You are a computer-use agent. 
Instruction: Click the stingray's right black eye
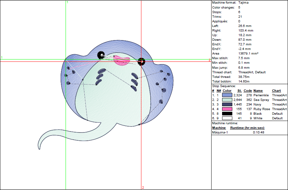(x=141, y=62)
